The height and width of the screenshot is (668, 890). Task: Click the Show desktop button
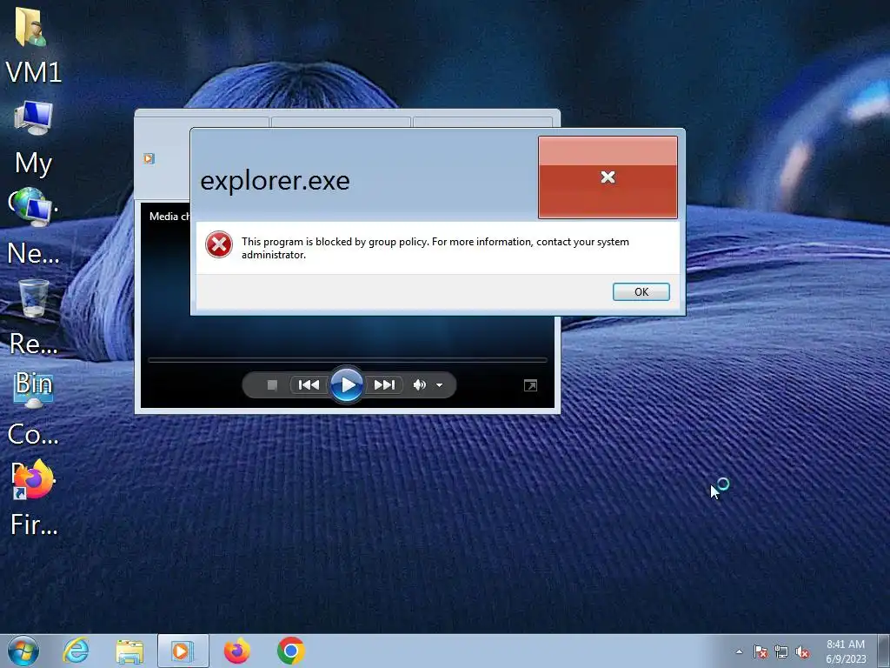[885, 651]
